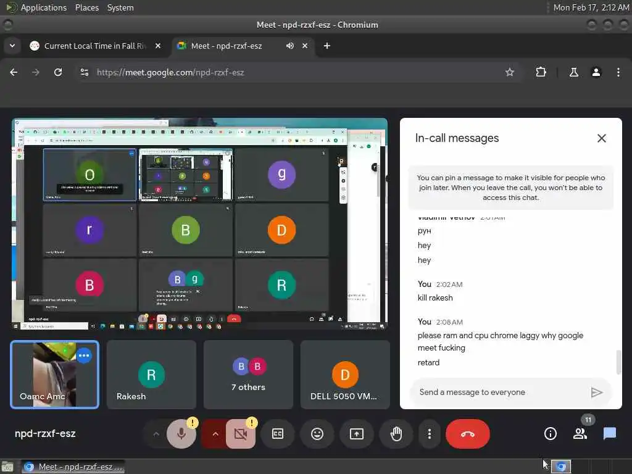Screen dimensions: 632x474
Task: Open the 7 others participants tile
Action: [248, 375]
